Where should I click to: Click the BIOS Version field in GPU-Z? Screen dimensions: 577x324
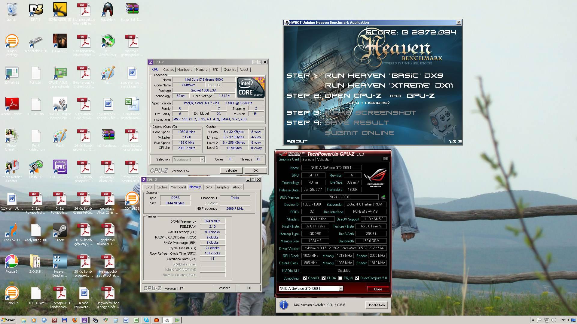tap(340, 197)
